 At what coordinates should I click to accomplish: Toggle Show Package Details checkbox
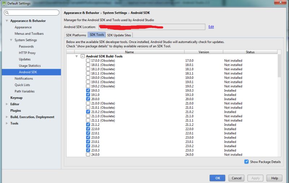point(246,162)
